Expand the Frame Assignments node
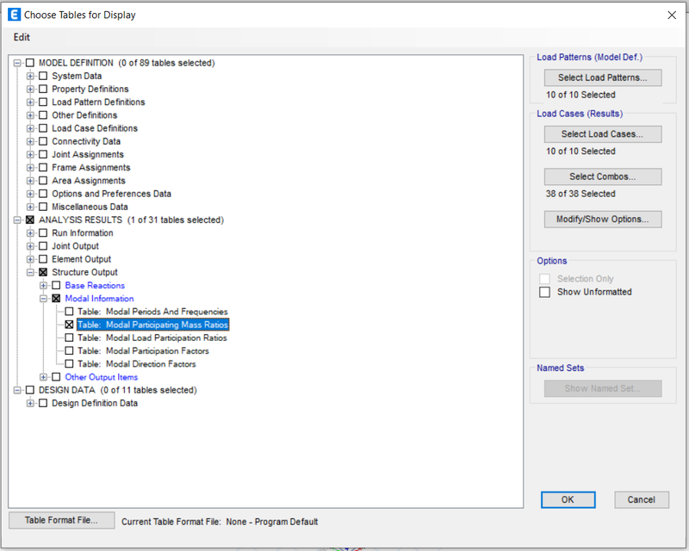689x551 pixels. 30,167
